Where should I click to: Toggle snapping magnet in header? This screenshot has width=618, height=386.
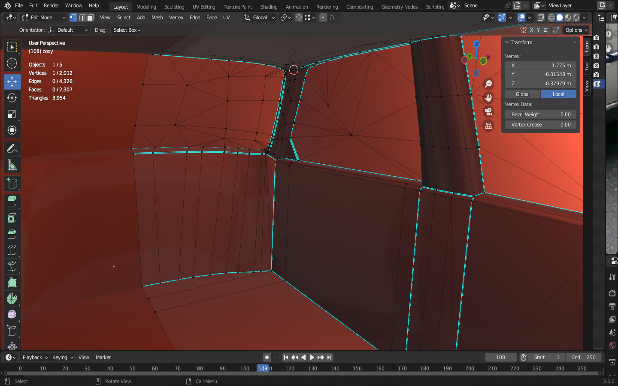click(299, 18)
